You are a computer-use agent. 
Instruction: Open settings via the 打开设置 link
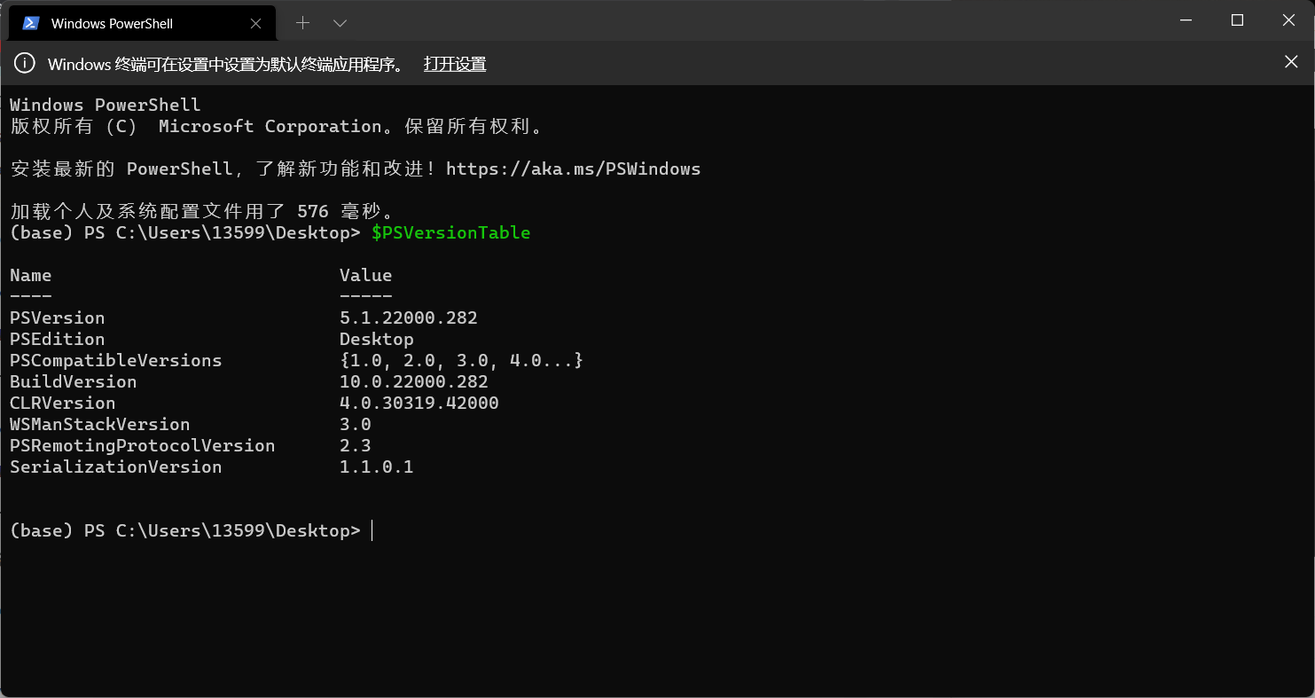[x=455, y=64]
